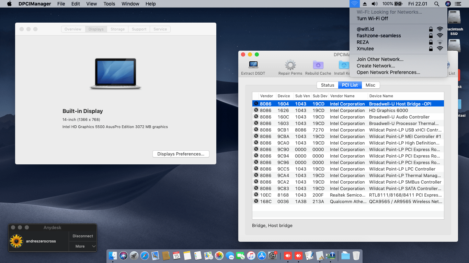This screenshot has height=263, width=469.
Task: Select the Wildcat Point-LP MEI Controller #1 row
Action: (348, 136)
